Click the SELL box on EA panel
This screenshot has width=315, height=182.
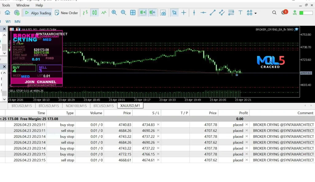coord(50,68)
